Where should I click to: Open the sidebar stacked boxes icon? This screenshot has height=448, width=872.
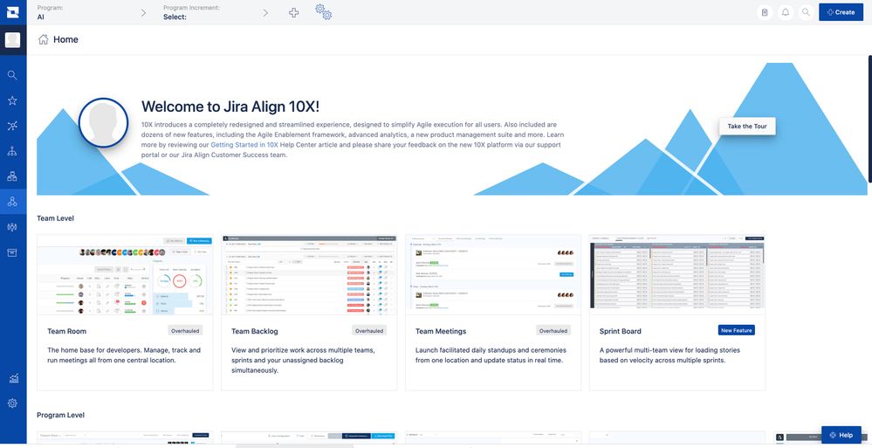tap(12, 176)
